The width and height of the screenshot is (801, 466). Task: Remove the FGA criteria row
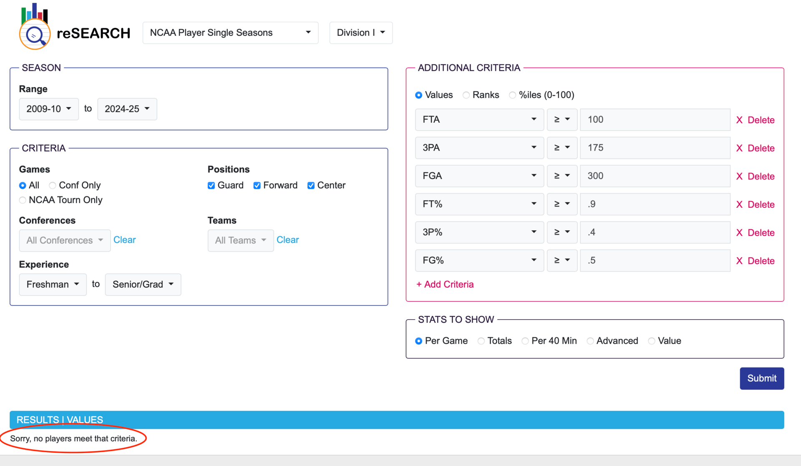click(755, 176)
